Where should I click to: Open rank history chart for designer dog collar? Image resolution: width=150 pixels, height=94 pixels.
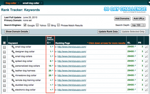(146, 52)
